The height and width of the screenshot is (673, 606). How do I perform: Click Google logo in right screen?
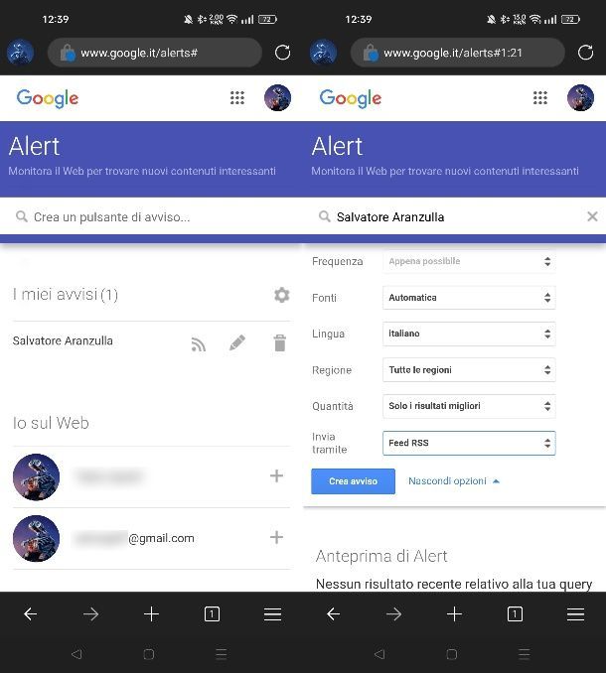pyautogui.click(x=351, y=98)
